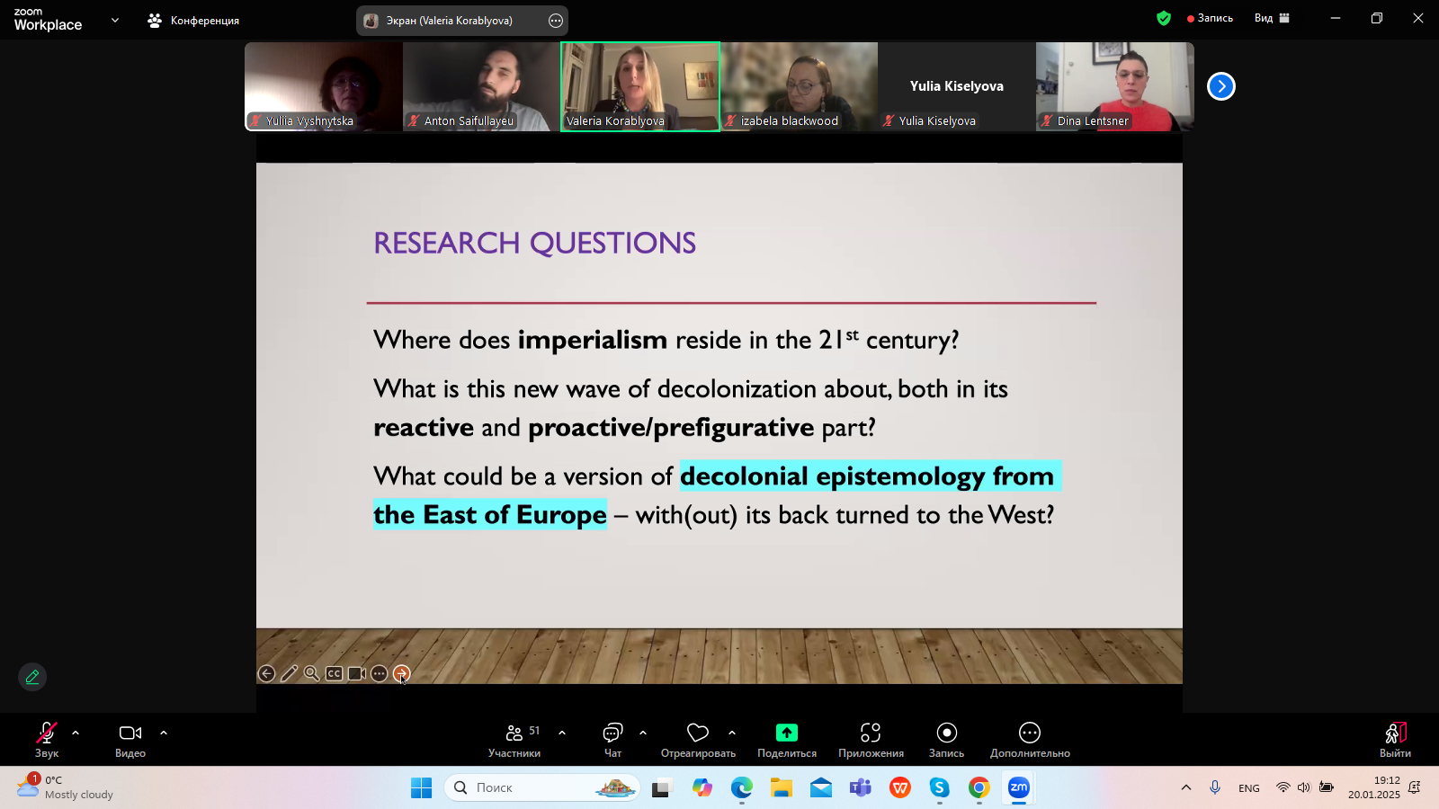Viewport: 1439px width, 809px height.
Task: Click the green Поделиться share button
Action: pos(787,733)
